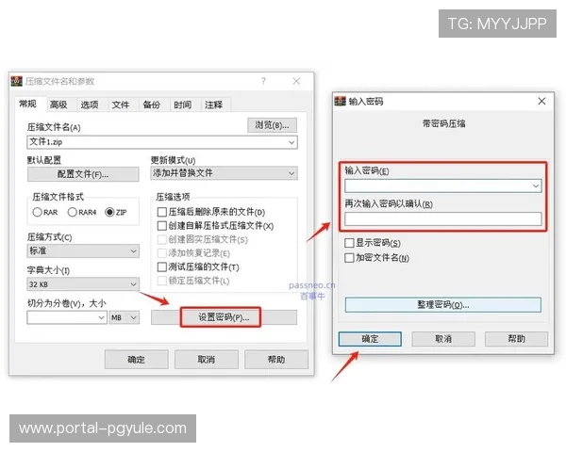Enable 测试压缩的文件 checkbox

pyautogui.click(x=162, y=267)
